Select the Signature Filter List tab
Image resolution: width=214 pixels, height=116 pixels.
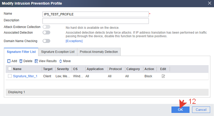21,52
